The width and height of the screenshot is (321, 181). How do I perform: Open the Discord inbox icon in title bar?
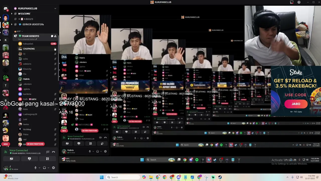[292, 2]
